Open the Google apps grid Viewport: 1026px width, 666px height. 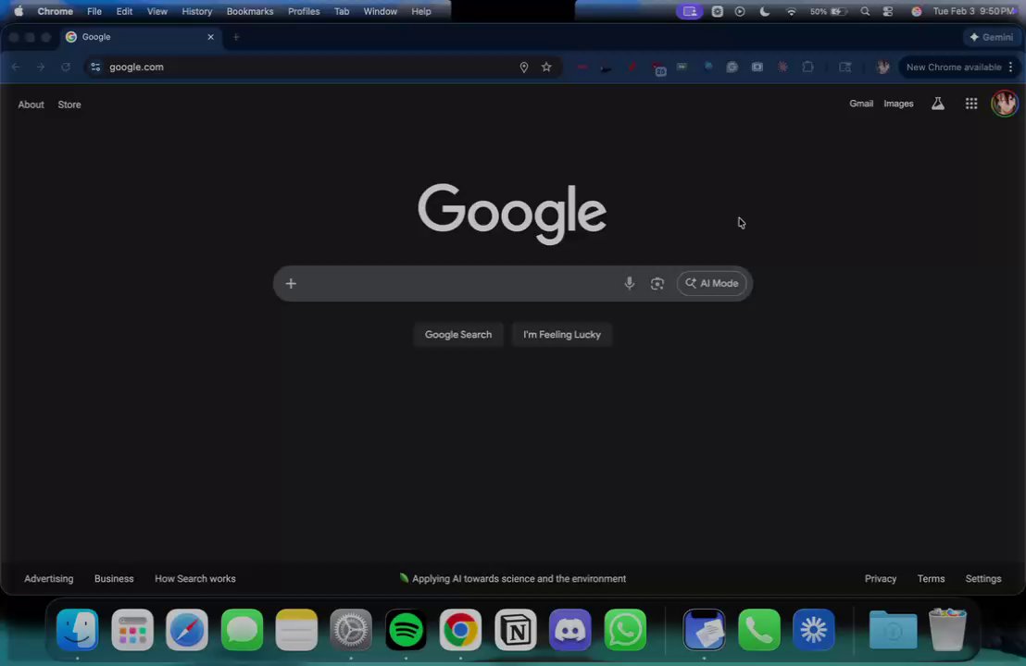point(971,104)
